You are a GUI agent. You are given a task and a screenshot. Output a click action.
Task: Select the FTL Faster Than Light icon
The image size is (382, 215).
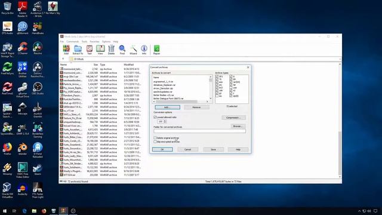tap(38, 191)
